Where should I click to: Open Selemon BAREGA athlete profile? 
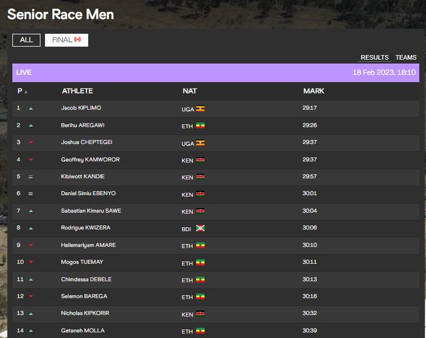84,296
